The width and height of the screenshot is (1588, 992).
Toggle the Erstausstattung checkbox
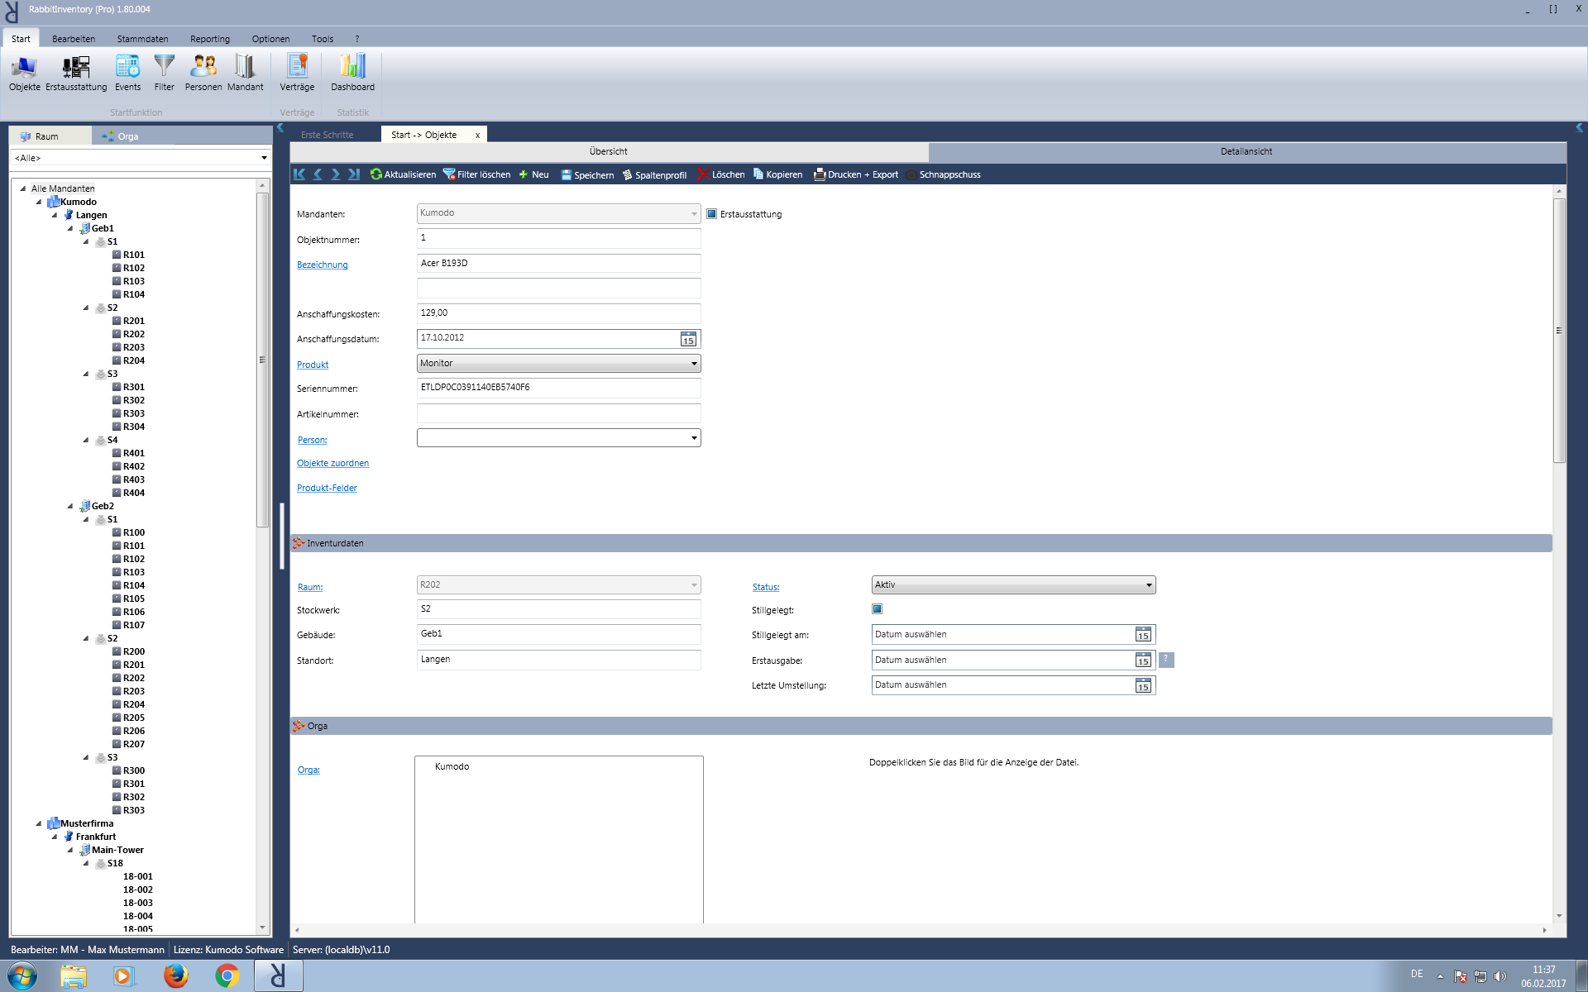[x=712, y=214]
